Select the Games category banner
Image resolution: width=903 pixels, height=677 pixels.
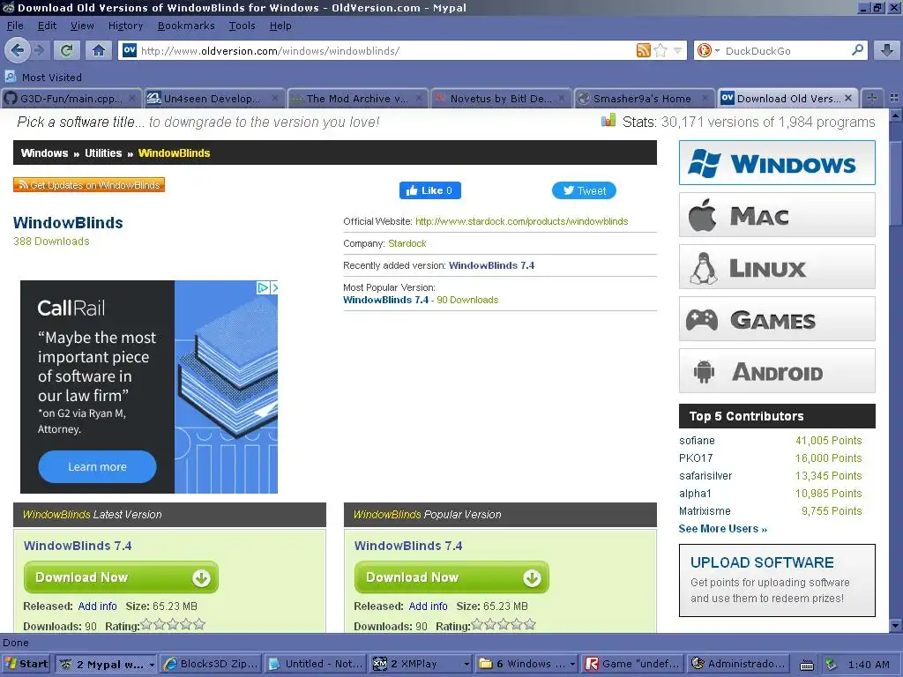click(777, 318)
